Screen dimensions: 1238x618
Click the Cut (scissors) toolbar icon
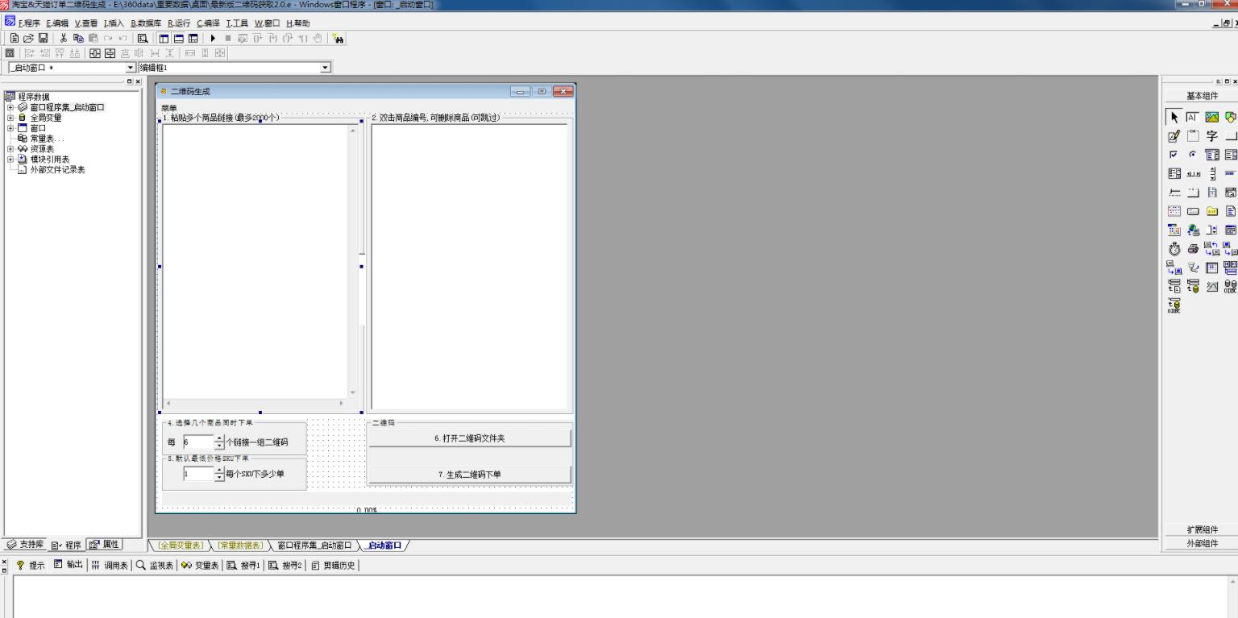[x=64, y=38]
